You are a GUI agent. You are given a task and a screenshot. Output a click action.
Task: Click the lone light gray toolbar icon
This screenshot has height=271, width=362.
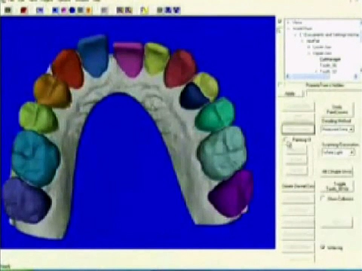104,10
